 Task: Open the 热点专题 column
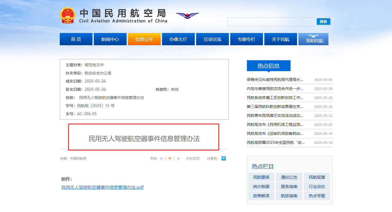pos(317,196)
